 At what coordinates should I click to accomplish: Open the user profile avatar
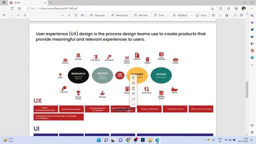(244, 8)
